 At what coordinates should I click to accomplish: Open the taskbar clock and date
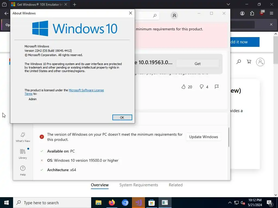coord(255,203)
